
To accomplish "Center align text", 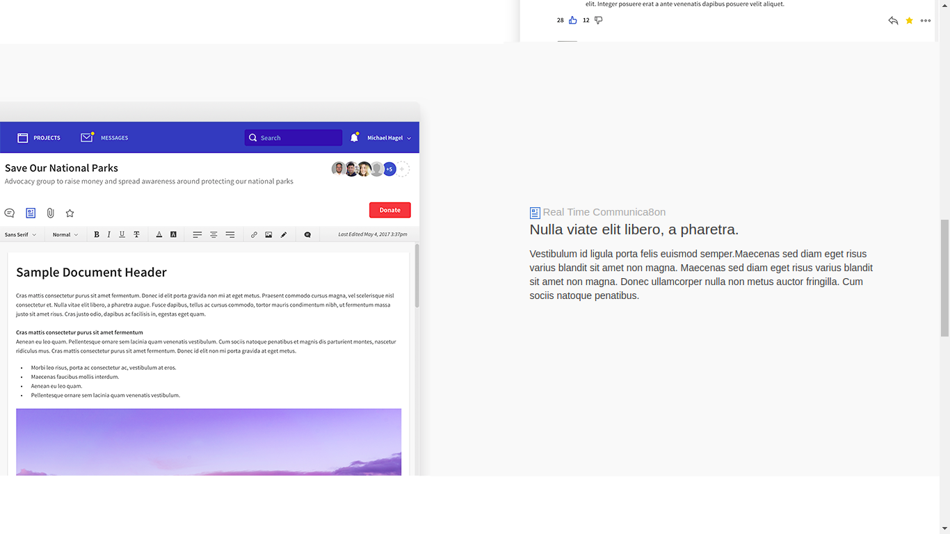I will click(214, 234).
